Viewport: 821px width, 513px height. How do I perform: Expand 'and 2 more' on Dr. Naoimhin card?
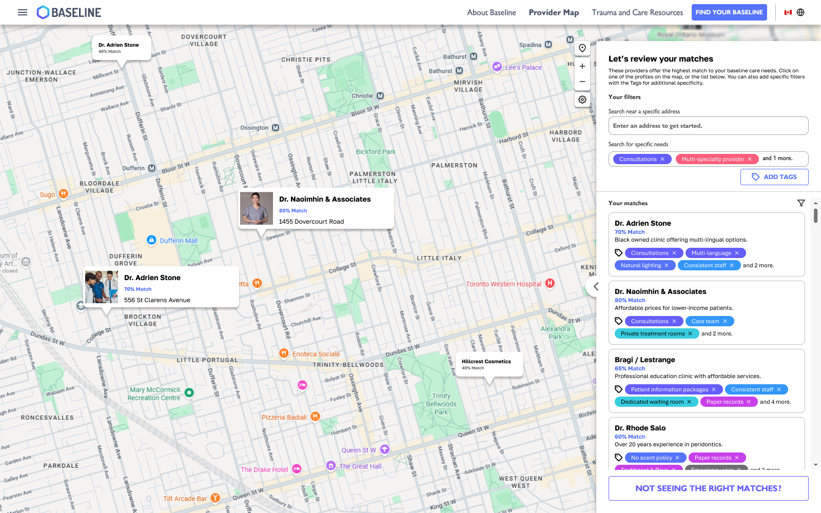[x=717, y=333]
